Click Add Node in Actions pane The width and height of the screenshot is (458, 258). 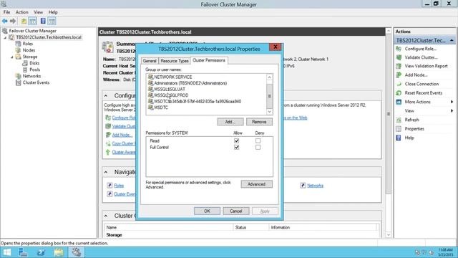416,75
